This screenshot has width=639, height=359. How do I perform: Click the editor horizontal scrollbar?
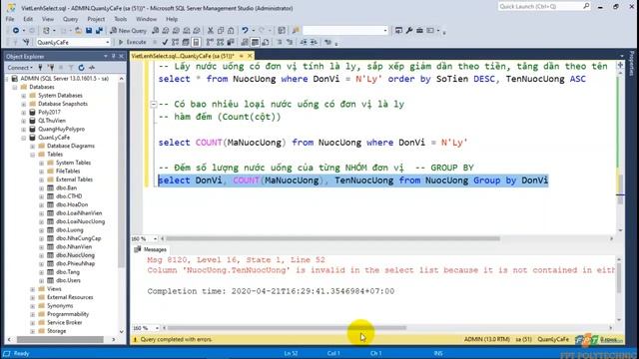click(x=332, y=238)
